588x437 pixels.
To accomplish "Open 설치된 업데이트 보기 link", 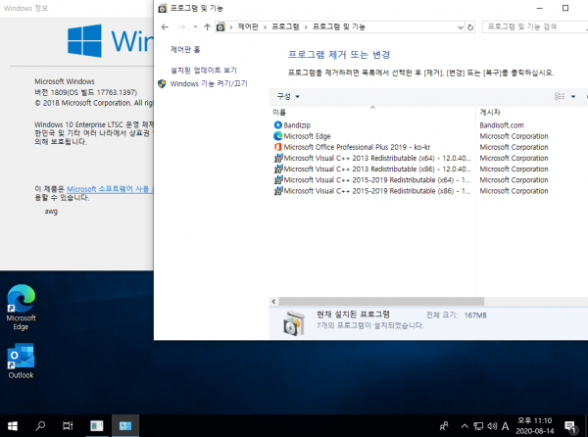I will point(204,71).
